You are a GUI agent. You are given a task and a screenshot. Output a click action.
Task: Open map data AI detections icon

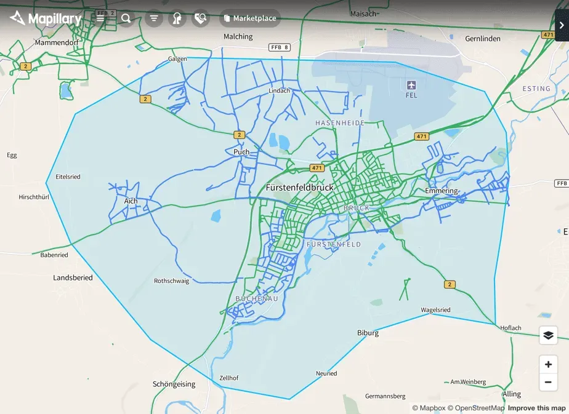tap(177, 18)
